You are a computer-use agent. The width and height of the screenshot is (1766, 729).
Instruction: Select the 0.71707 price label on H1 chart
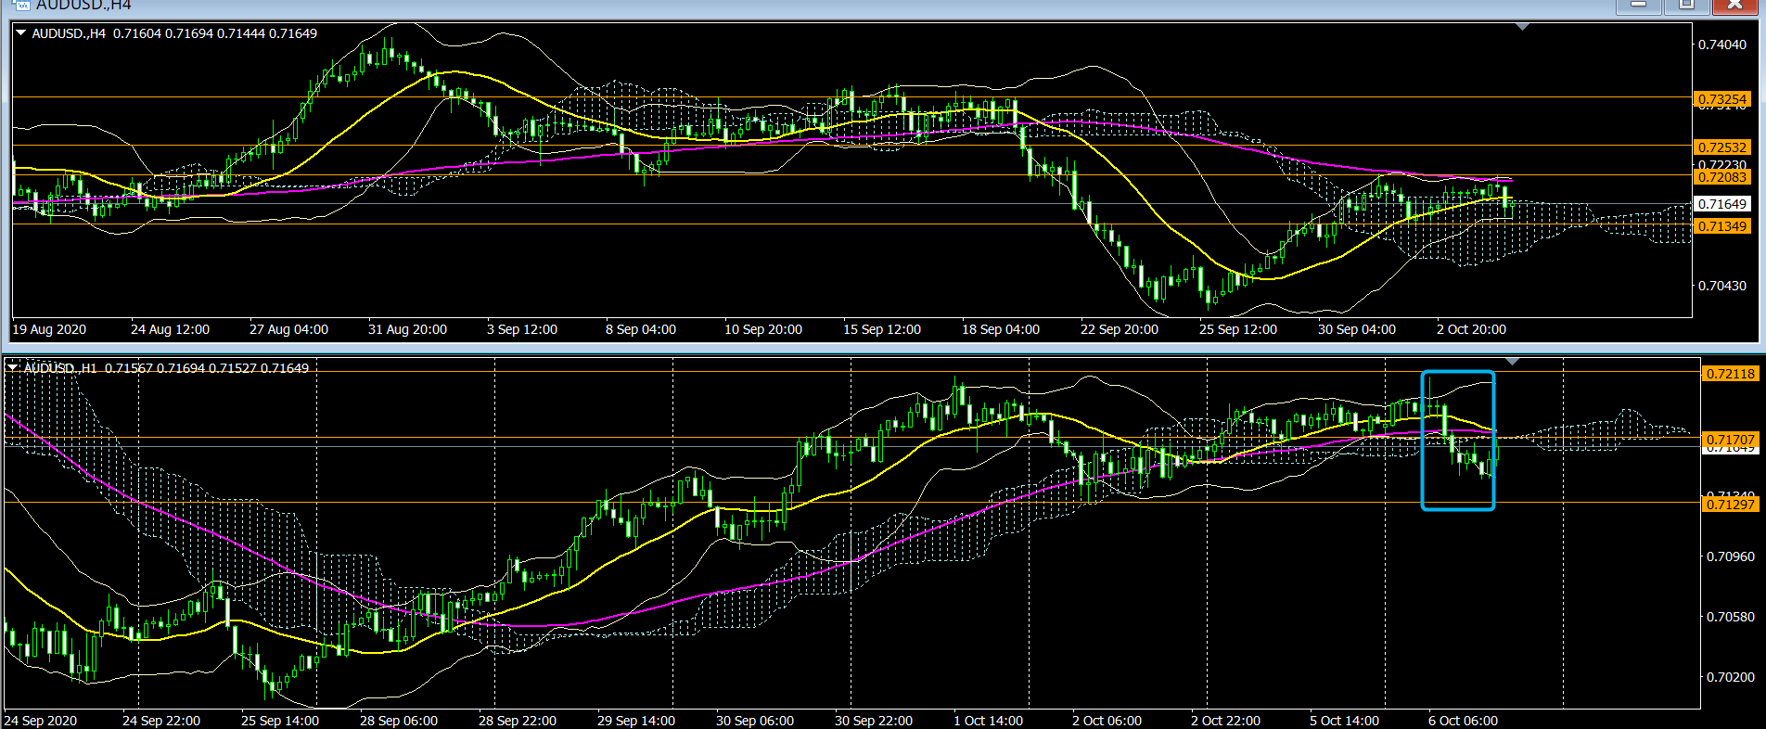click(x=1731, y=440)
